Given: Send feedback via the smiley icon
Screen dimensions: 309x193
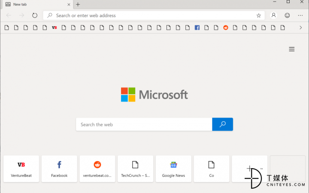Looking at the screenshot, I should [x=287, y=15].
